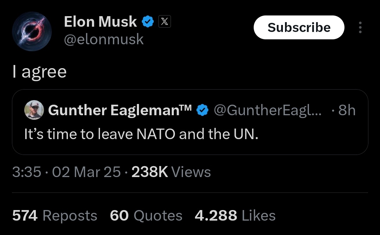Click the trademark symbol after Eagleman
This screenshot has height=235, width=380.
(185, 107)
